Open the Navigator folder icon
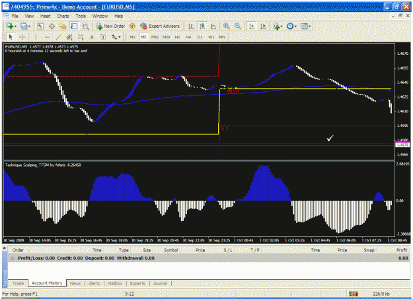Screen dimensions: 413x299 tap(63, 26)
